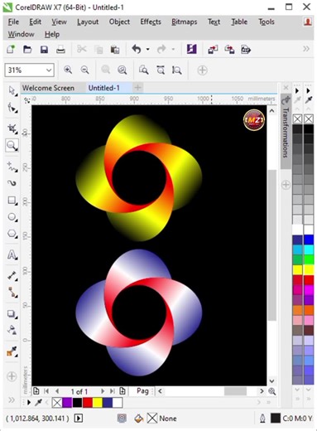Select the Transparency tool

tap(12, 330)
